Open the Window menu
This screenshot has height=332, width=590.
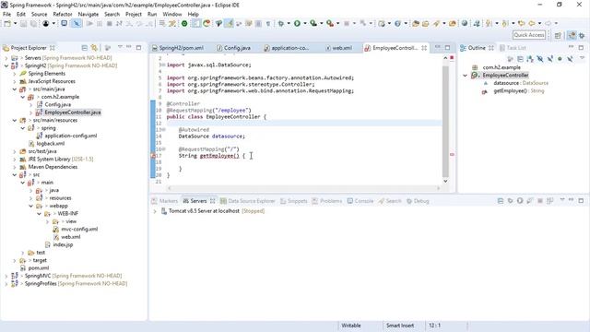(x=172, y=14)
